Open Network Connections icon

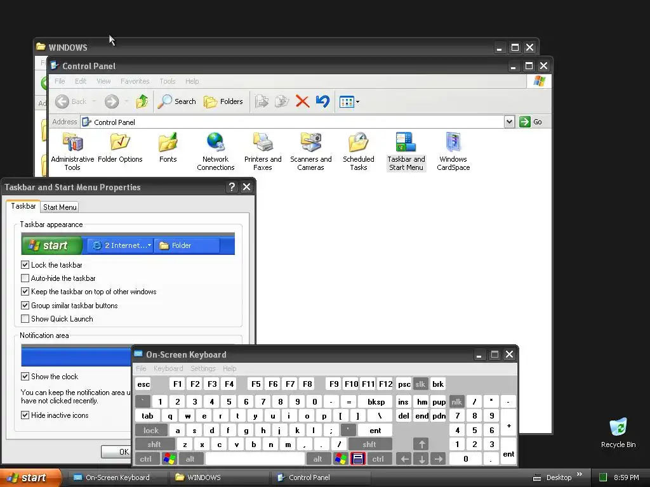216,152
